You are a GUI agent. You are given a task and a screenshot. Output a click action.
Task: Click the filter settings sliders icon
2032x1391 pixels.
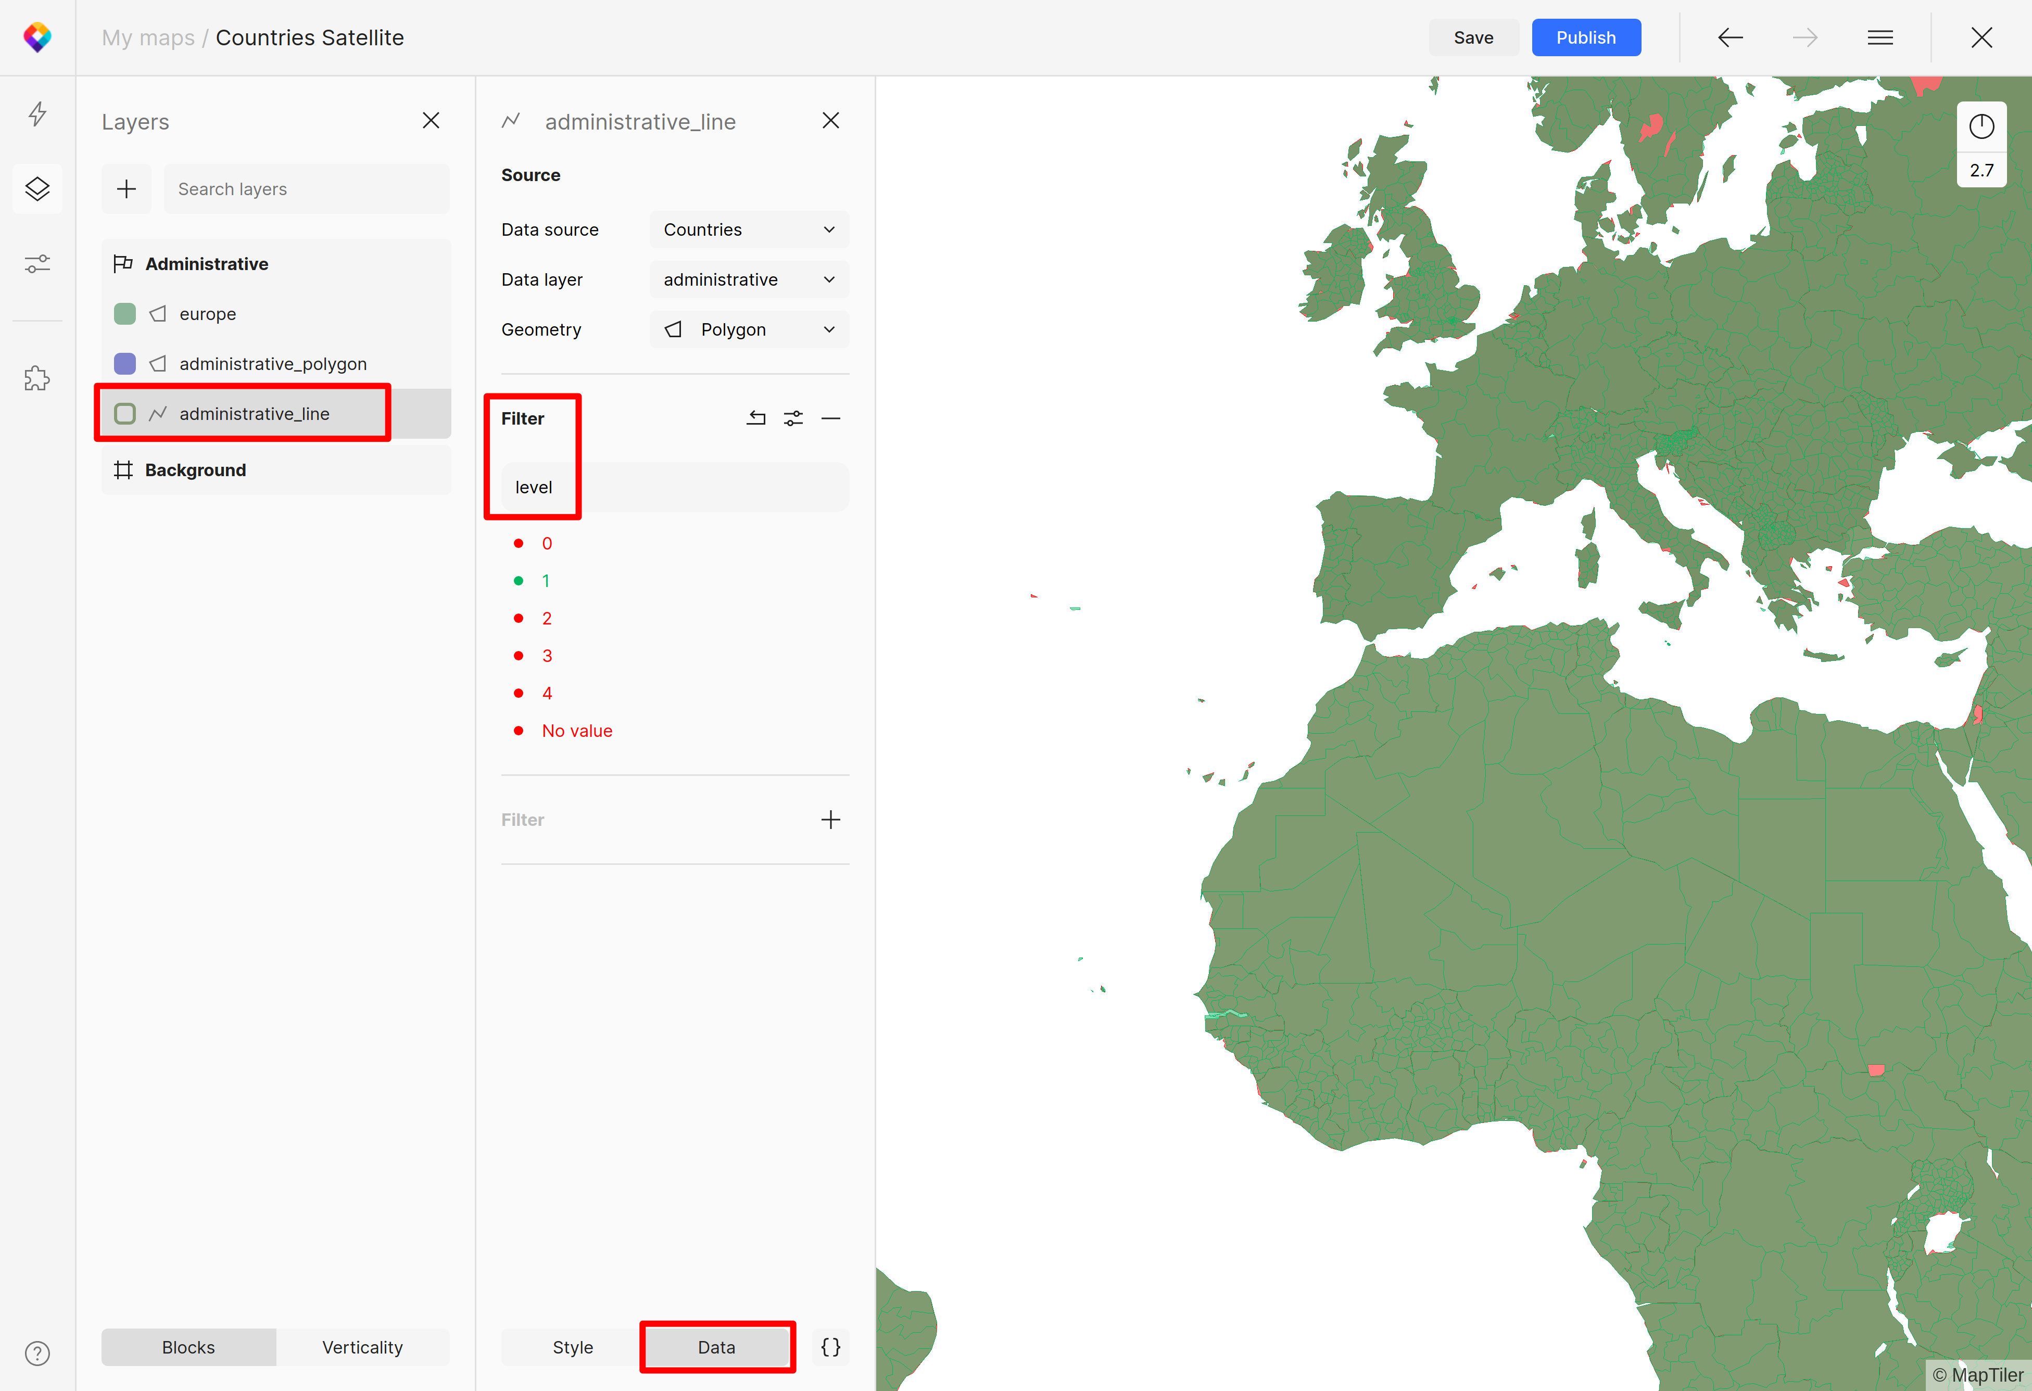coord(793,418)
